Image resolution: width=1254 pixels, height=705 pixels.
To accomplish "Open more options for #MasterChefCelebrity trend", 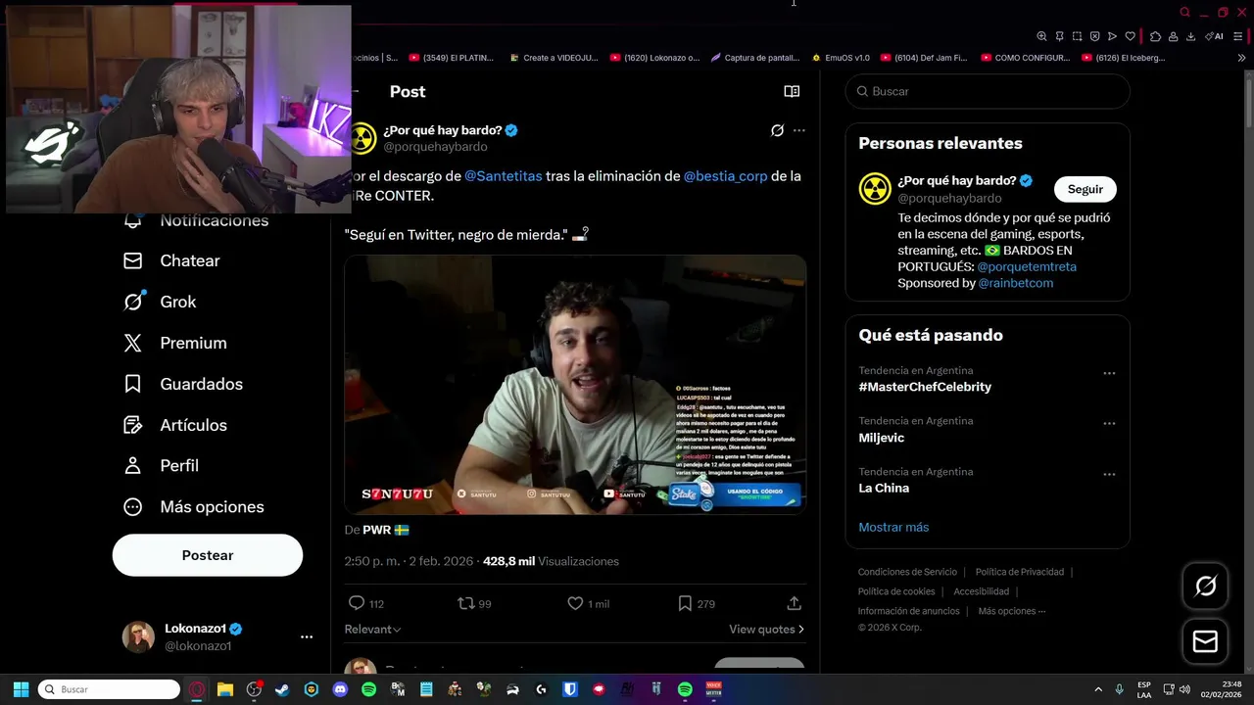I will pyautogui.click(x=1109, y=373).
